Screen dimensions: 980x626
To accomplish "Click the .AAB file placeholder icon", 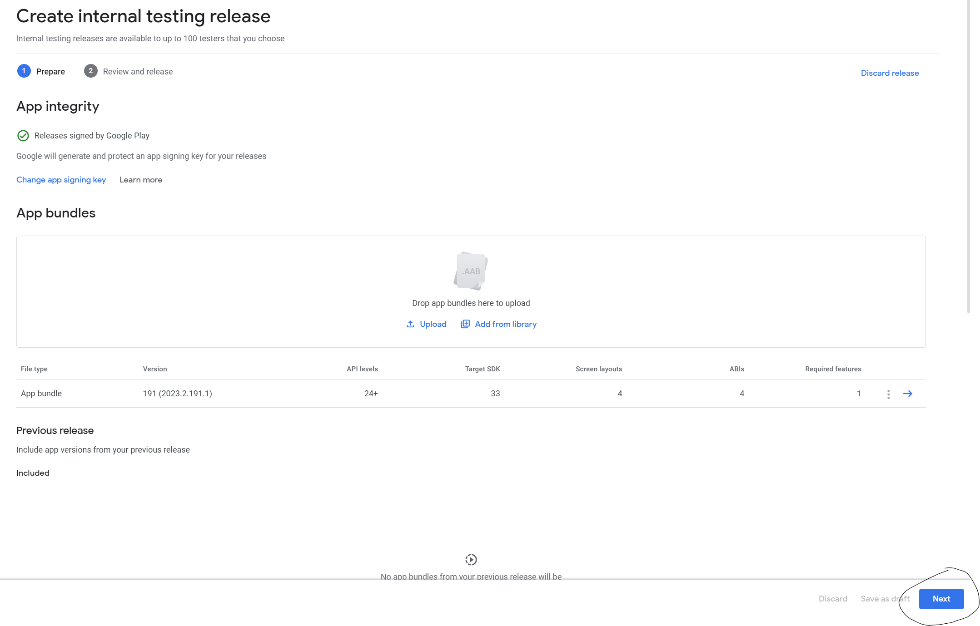I will click(x=471, y=271).
